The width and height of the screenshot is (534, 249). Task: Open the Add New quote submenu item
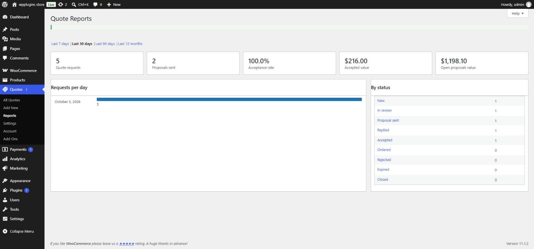(11, 108)
